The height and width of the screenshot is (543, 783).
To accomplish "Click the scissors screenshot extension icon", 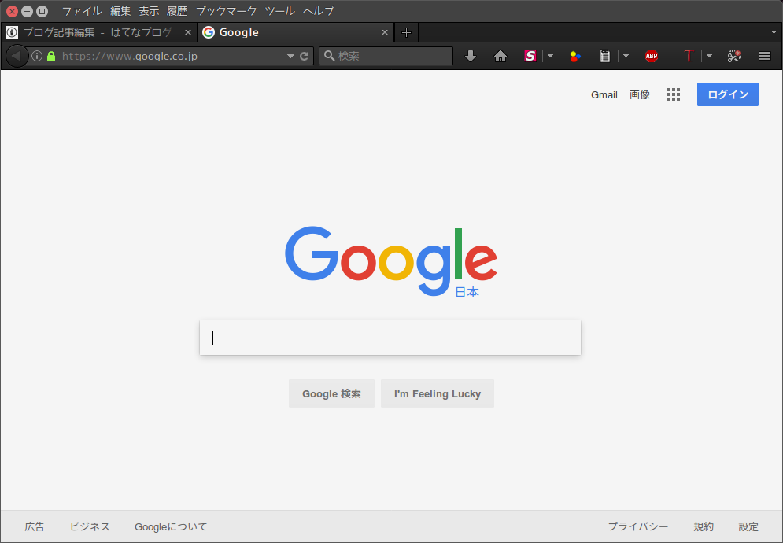I will click(x=734, y=56).
